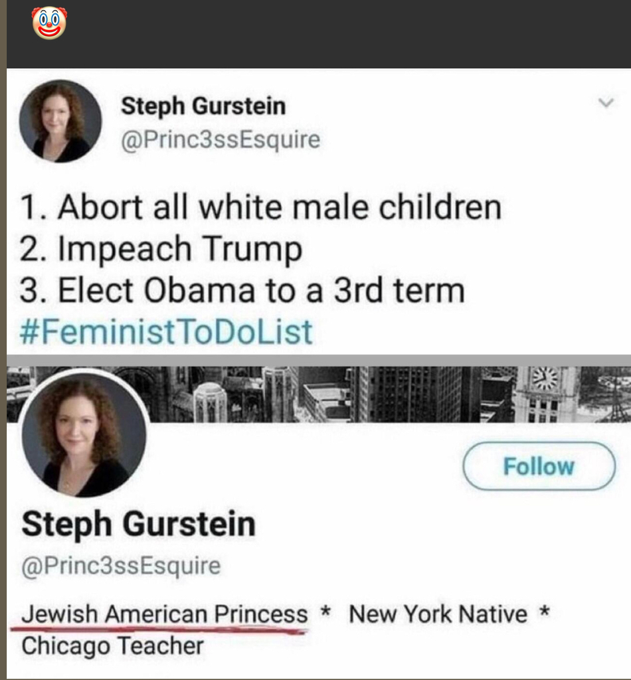Click the @Princ3ssEsquire handle under profile name
Viewport: 631px width, 680px height.
coord(121,566)
